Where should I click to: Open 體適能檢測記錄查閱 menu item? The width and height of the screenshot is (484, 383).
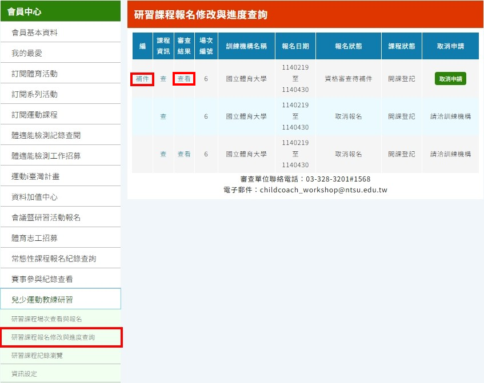tap(61, 135)
